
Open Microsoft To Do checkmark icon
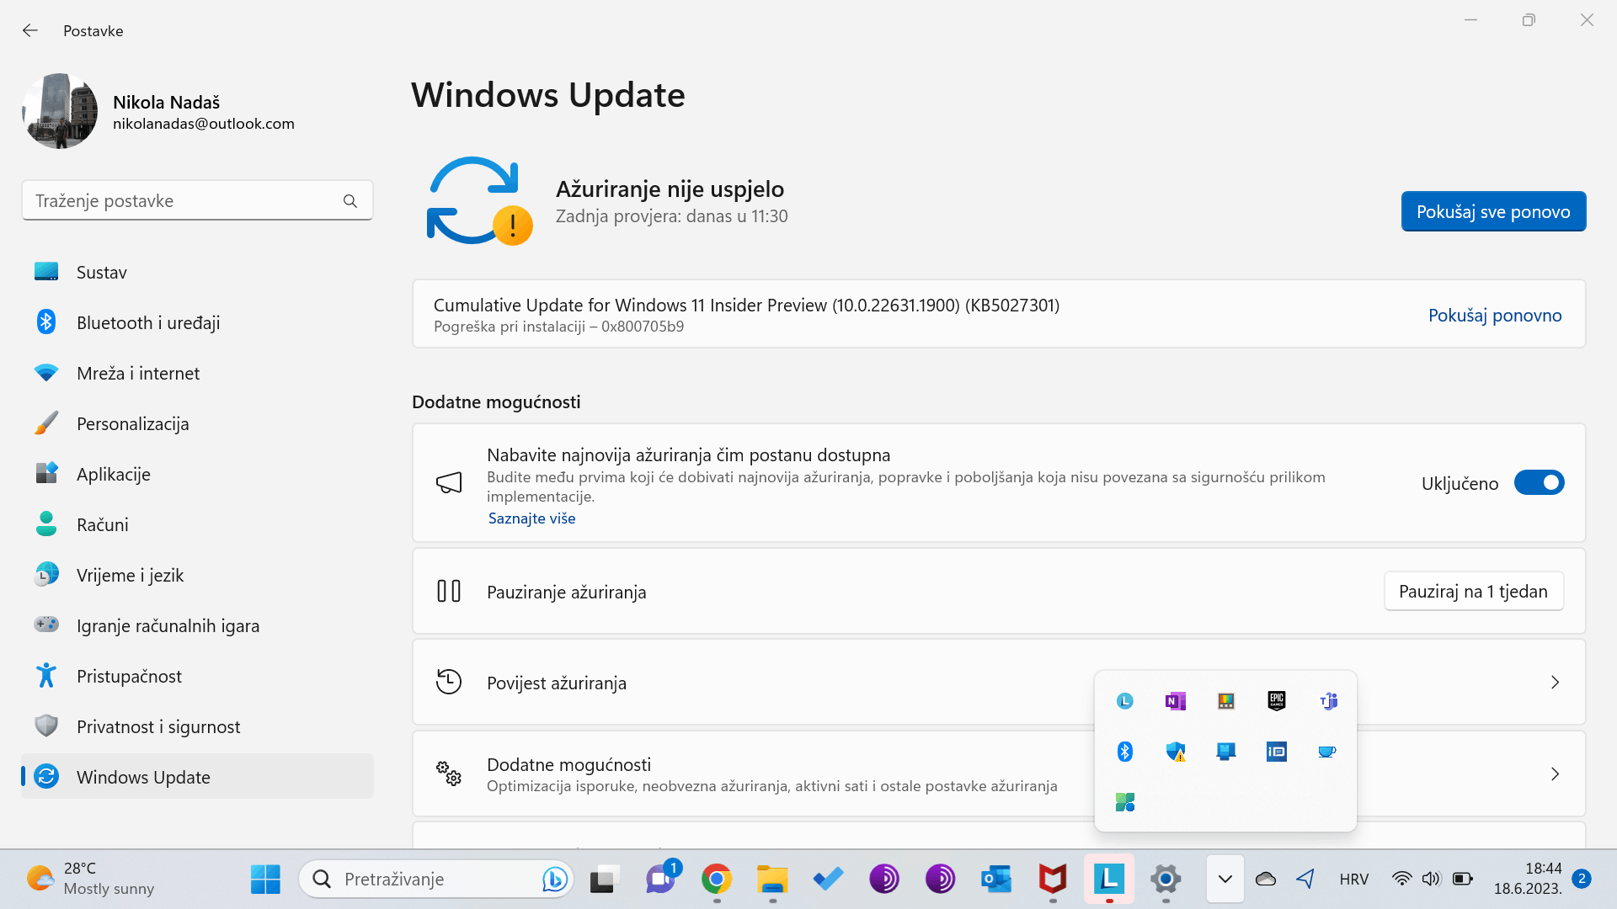tap(828, 880)
